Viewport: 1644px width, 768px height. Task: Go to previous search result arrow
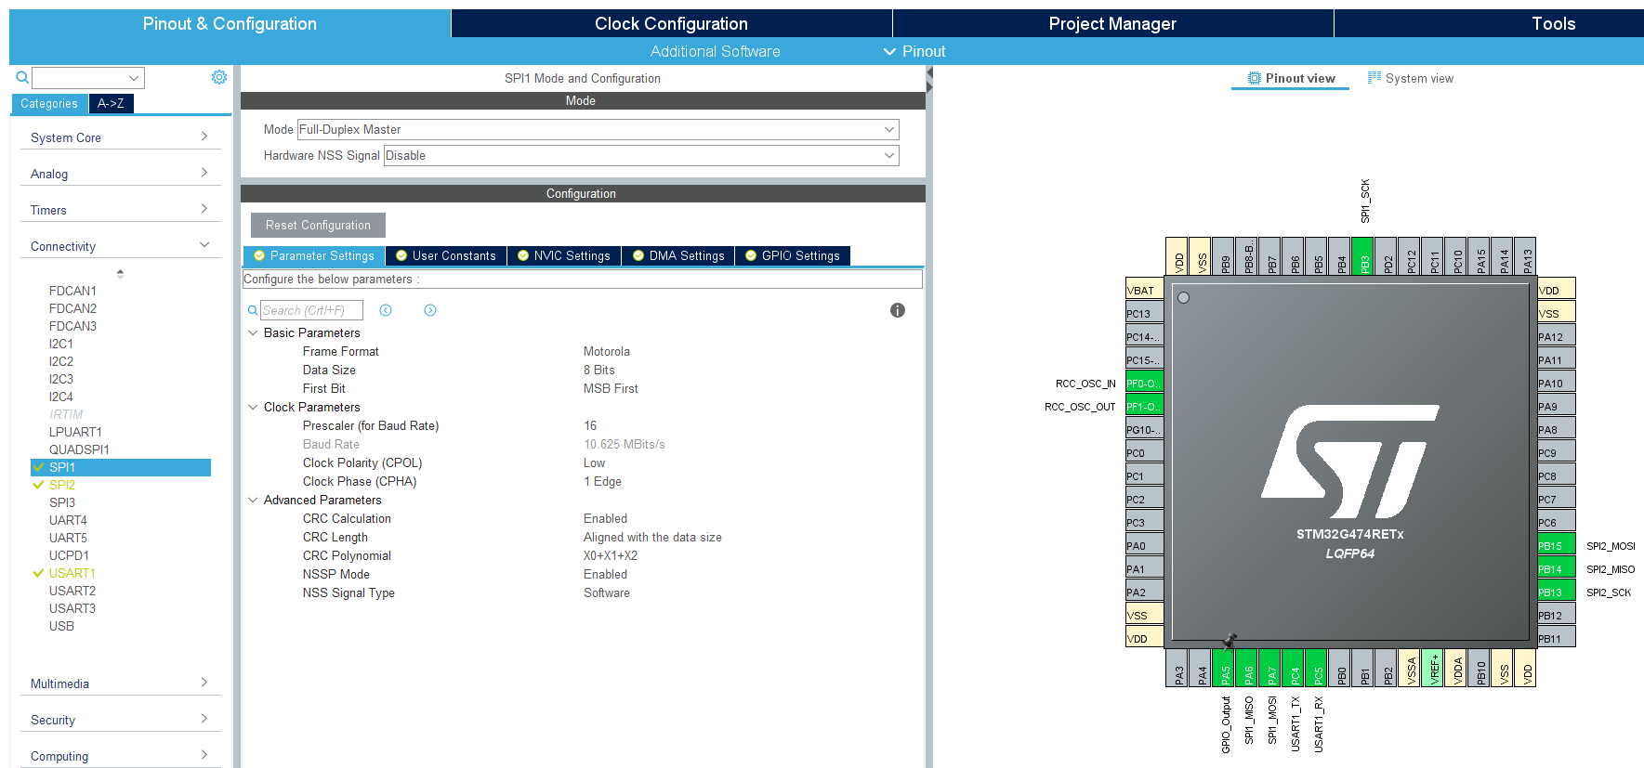[x=386, y=310]
